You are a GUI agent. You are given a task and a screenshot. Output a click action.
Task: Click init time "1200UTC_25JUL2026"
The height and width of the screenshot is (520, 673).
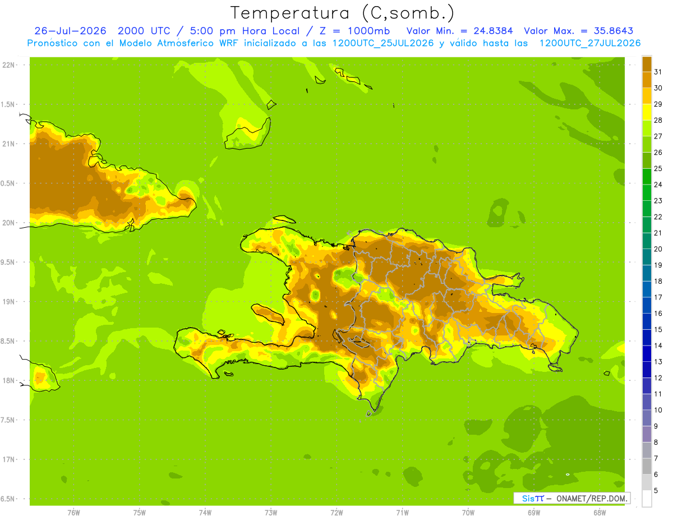pos(383,43)
